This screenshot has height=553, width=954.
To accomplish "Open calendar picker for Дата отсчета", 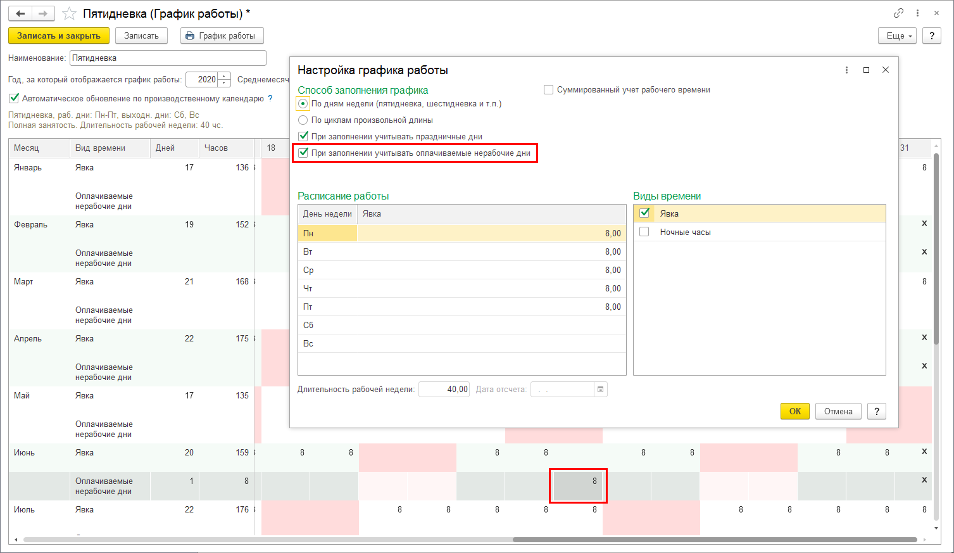I will tap(601, 389).
